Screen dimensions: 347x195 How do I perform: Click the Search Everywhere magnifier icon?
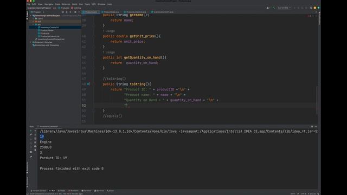(311, 8)
